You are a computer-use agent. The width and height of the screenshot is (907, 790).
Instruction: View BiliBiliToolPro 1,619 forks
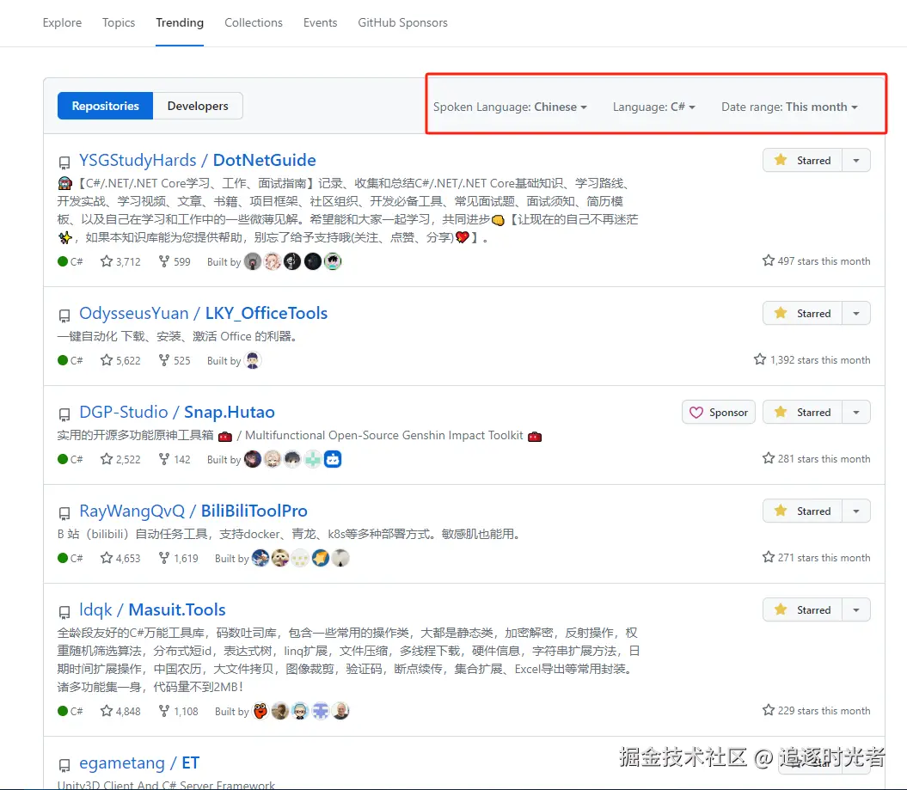[x=178, y=558]
